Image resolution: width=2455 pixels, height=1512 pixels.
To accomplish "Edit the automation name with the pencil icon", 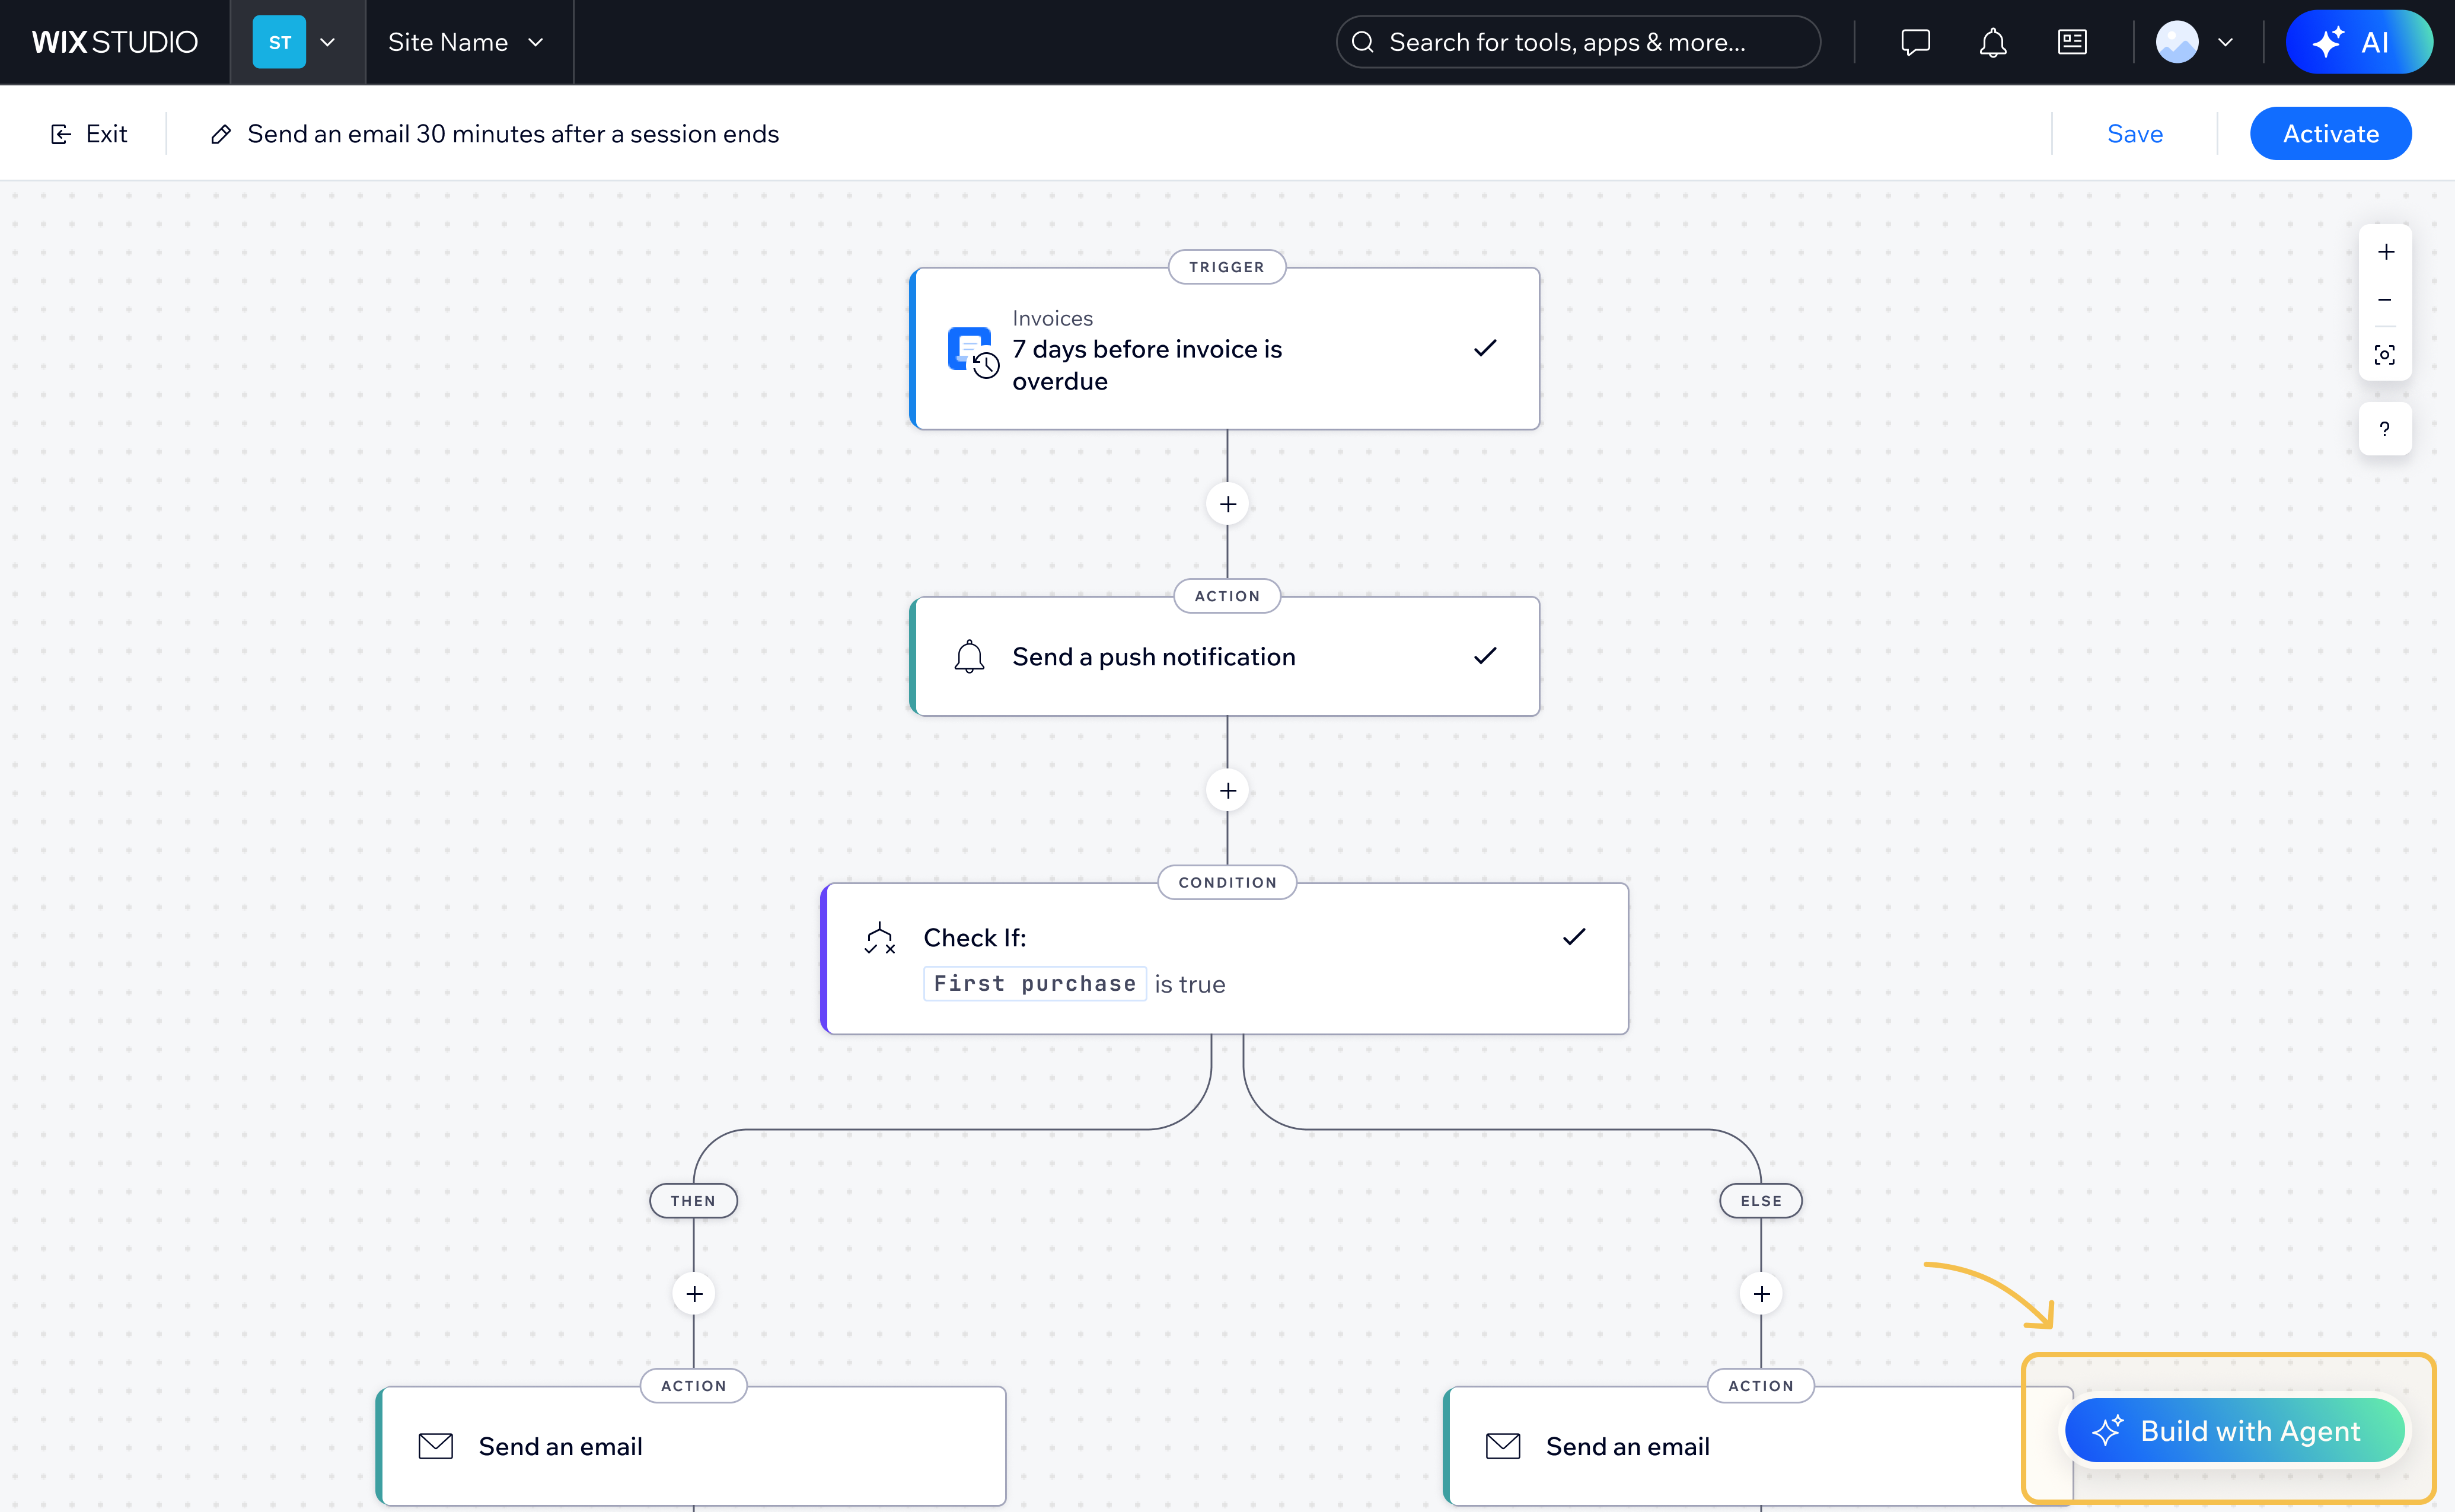I will click(x=221, y=134).
